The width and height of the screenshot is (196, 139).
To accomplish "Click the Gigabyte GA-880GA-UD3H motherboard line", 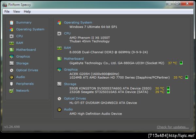I will tap(117, 63).
